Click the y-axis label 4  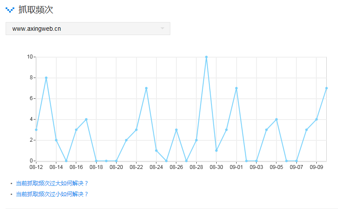pos(31,119)
